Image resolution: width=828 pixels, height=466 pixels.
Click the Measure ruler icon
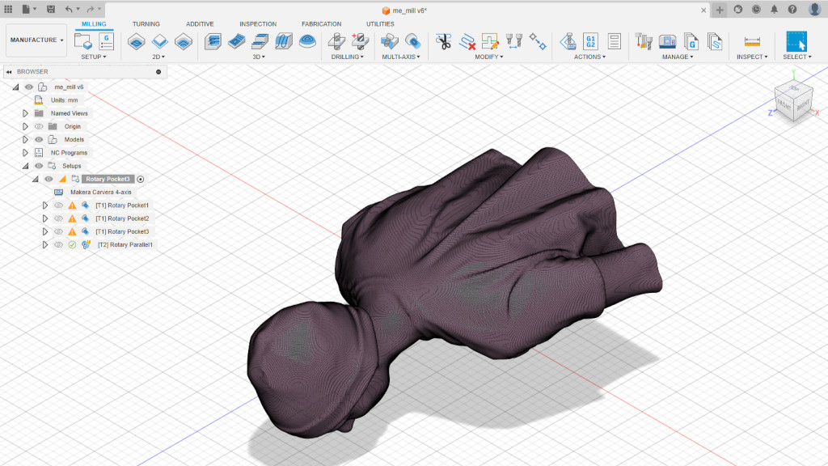(x=752, y=41)
